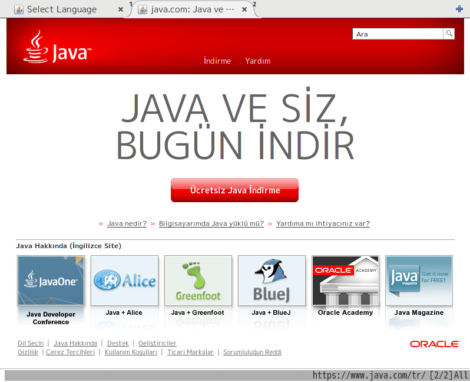Click the Java Developer Conference caption

51,318
